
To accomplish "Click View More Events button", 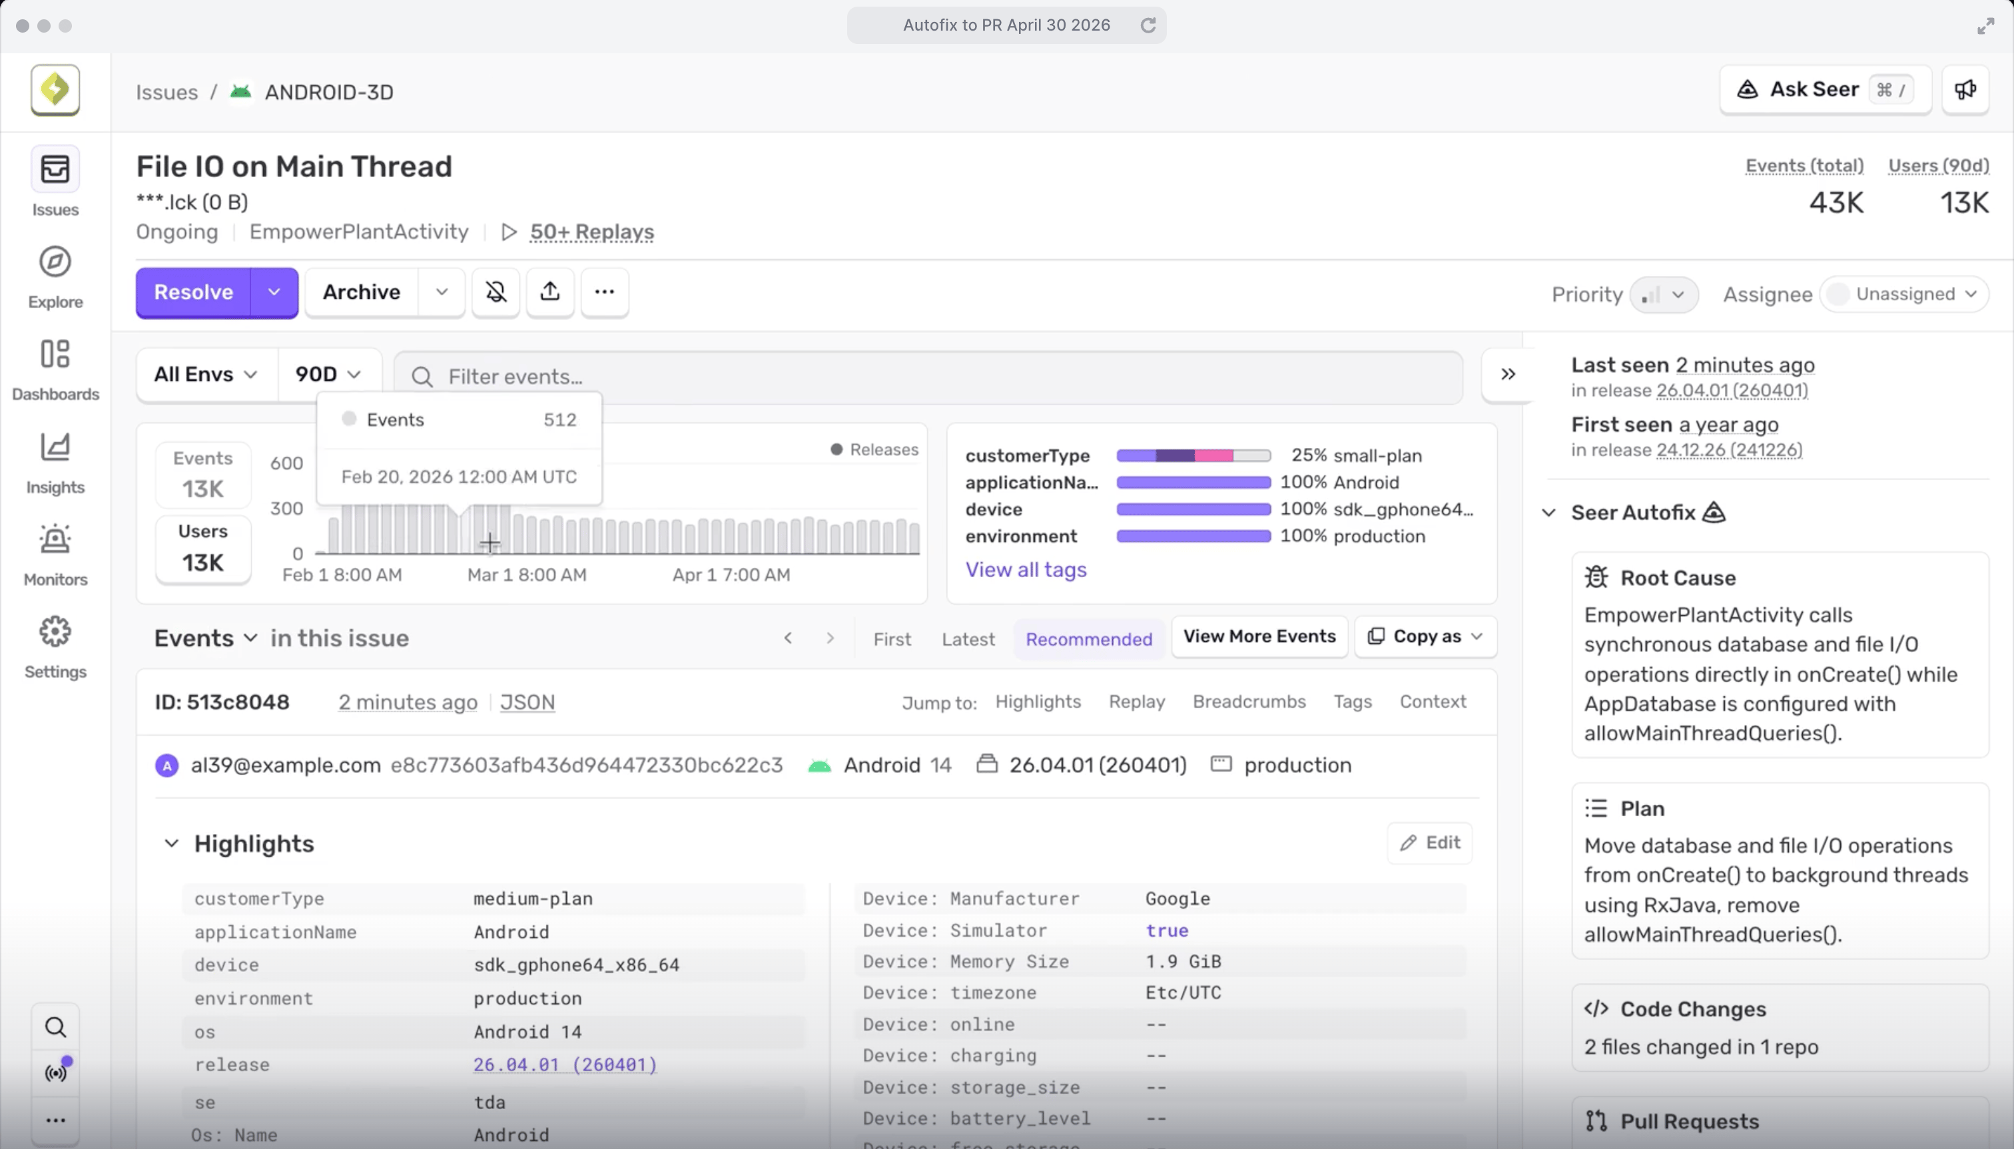I will [1259, 636].
